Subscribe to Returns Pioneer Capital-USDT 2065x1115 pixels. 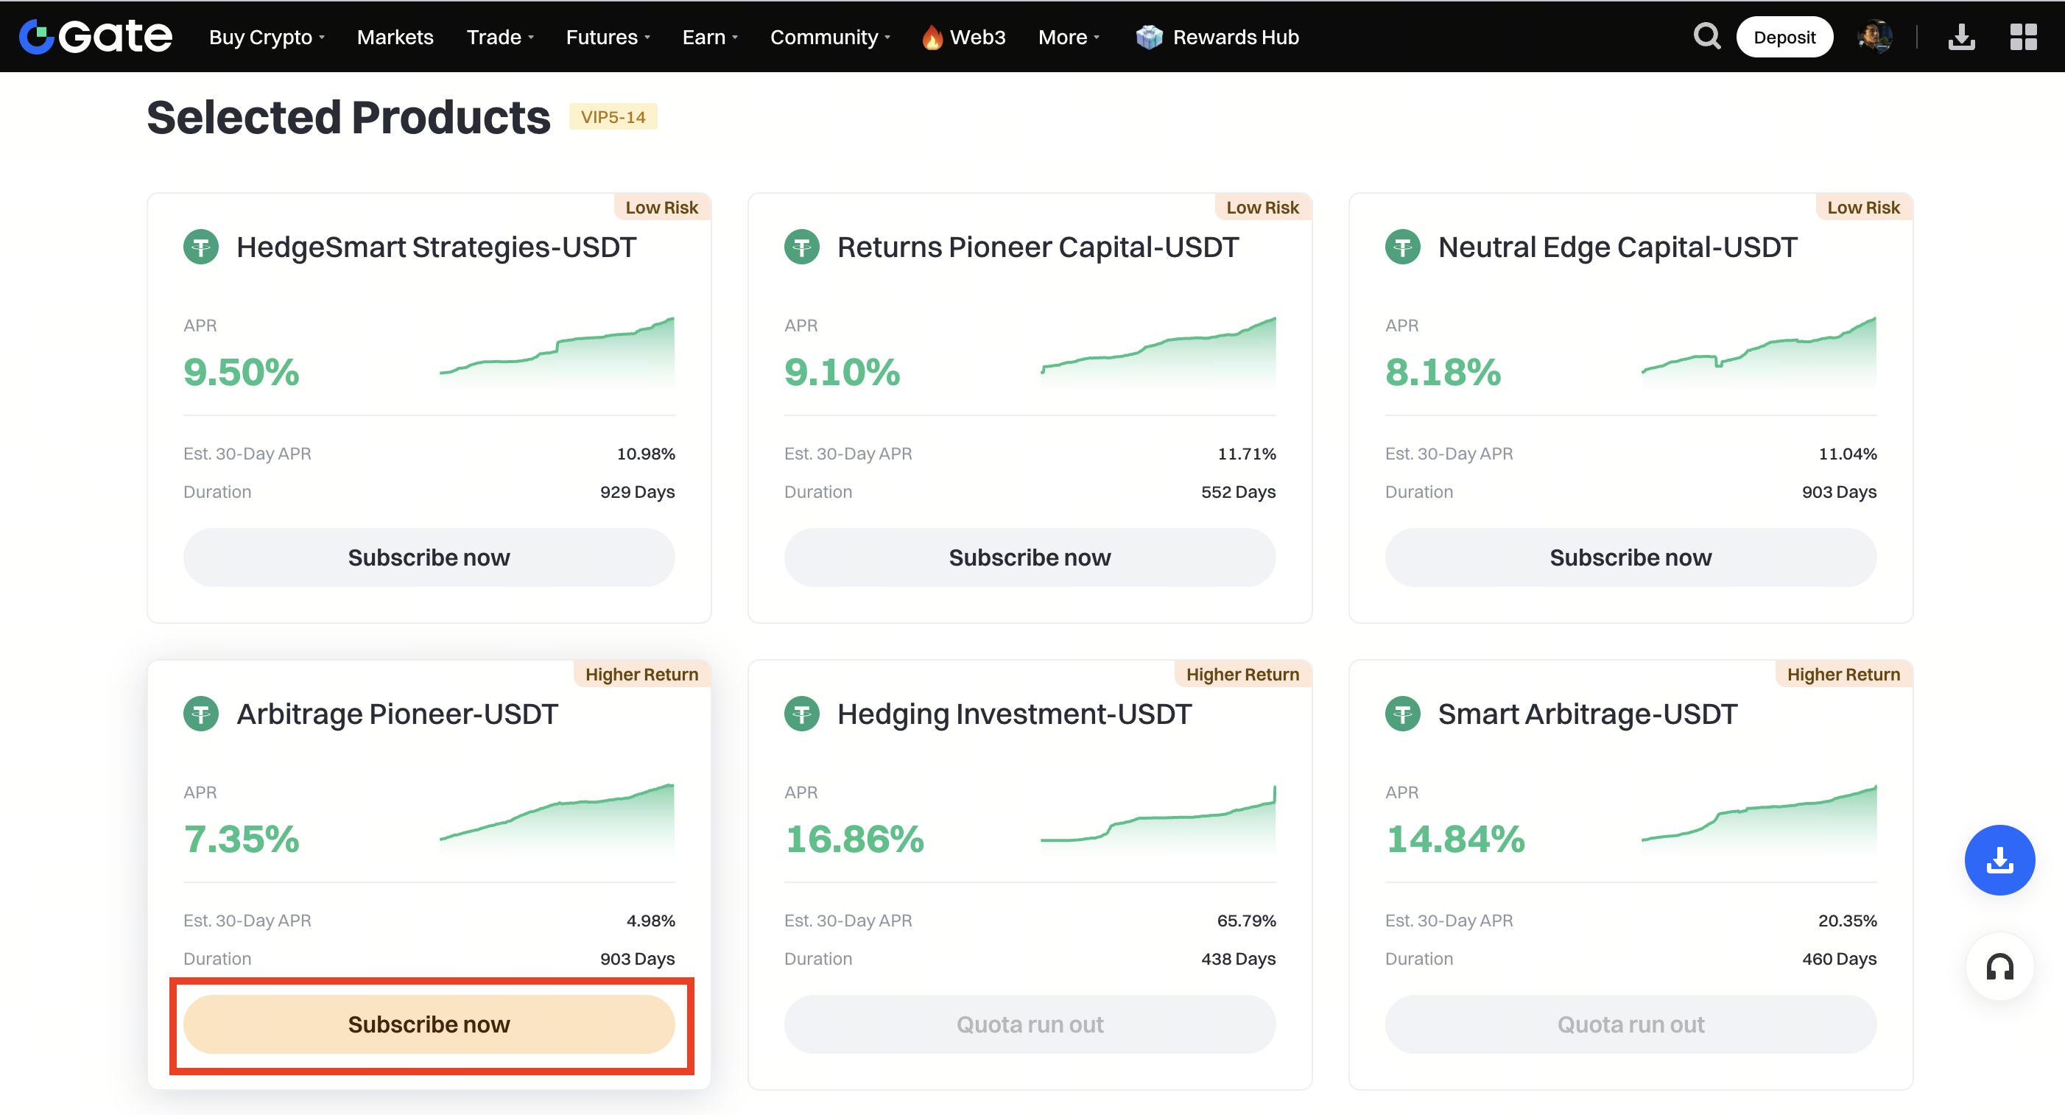(1030, 557)
